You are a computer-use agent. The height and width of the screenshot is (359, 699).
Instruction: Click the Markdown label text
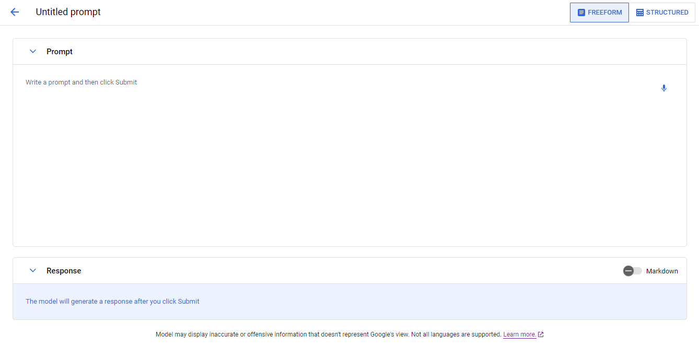coord(662,271)
